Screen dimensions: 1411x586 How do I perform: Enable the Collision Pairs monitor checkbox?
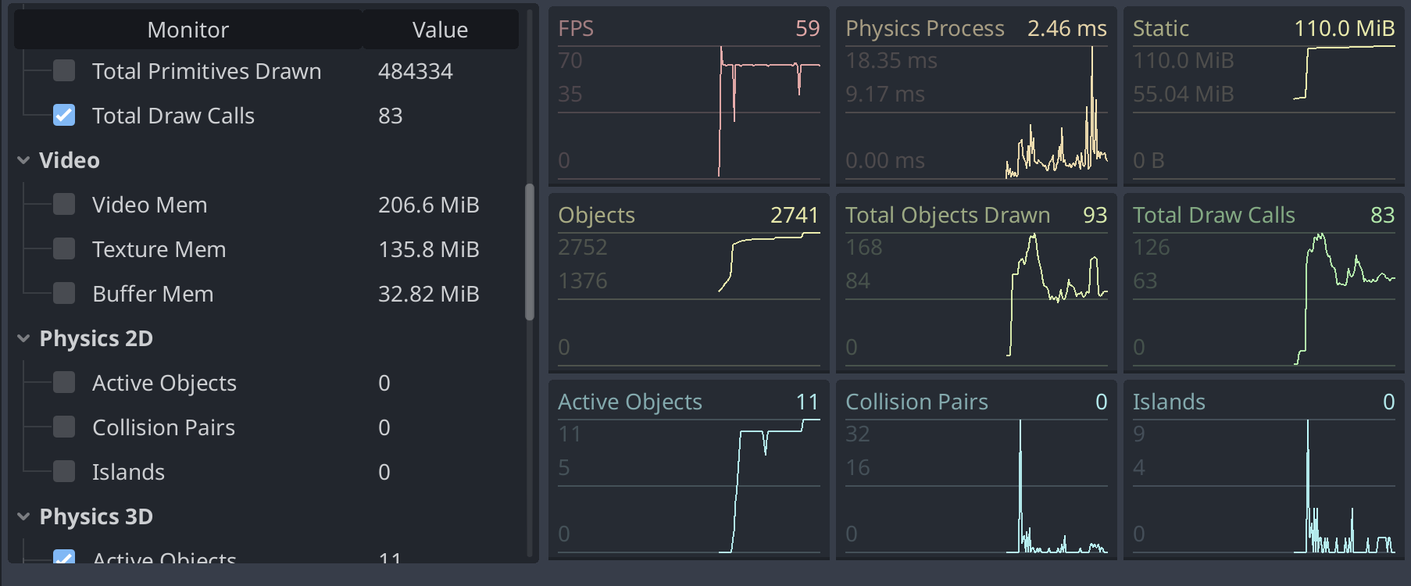point(64,427)
